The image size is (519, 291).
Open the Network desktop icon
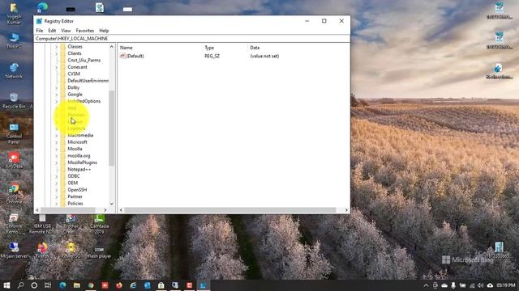[x=14, y=70]
